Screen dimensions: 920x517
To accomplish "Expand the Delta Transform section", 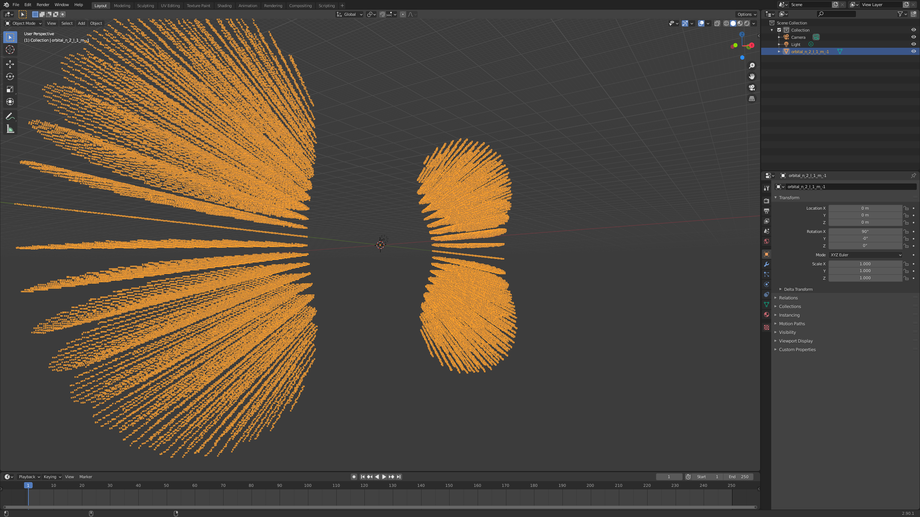I will click(x=798, y=289).
